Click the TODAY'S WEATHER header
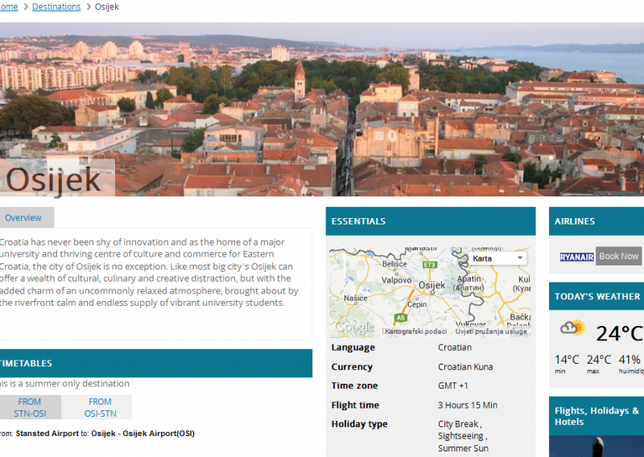 [597, 296]
